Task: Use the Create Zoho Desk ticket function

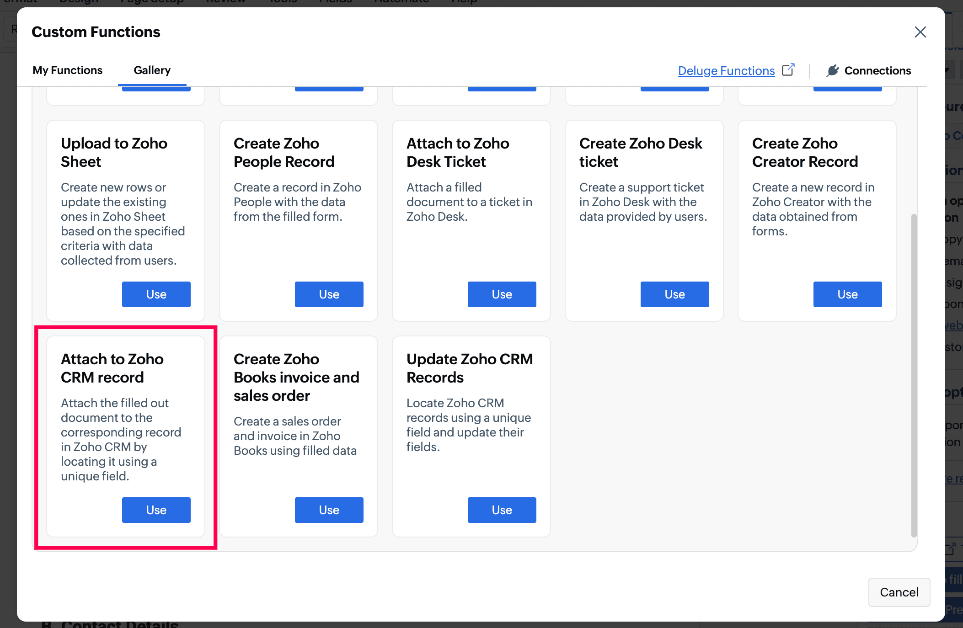Action: [x=674, y=294]
